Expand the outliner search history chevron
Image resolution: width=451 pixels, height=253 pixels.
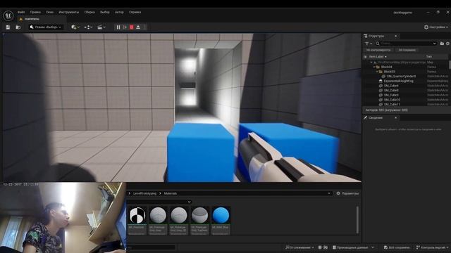(x=434, y=44)
